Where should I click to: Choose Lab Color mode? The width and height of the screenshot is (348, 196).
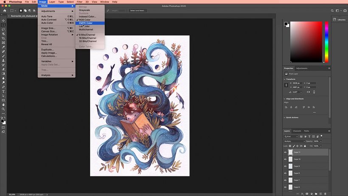point(90,26)
